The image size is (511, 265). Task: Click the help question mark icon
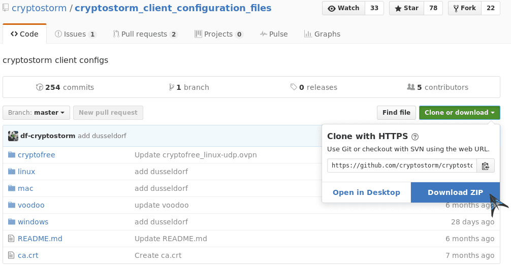[415, 137]
